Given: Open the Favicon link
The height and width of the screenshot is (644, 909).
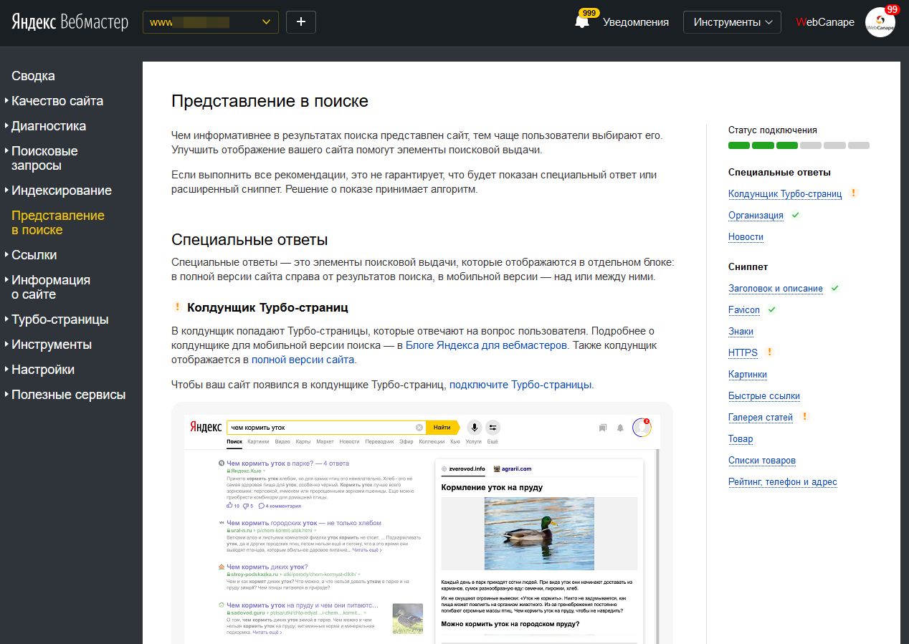Looking at the screenshot, I should pos(744,310).
